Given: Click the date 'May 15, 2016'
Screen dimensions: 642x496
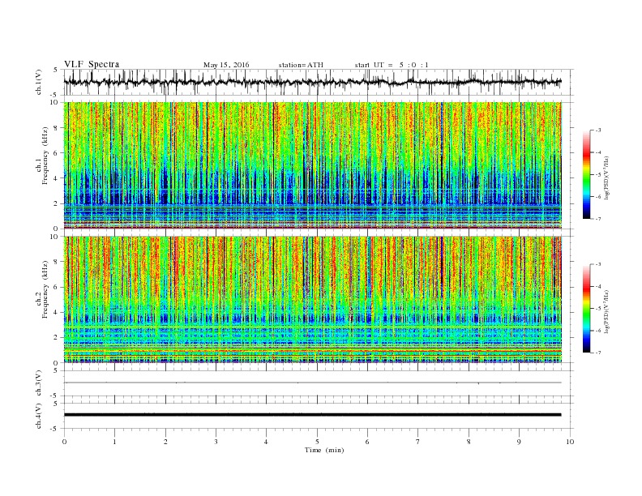Looking at the screenshot, I should [x=226, y=65].
